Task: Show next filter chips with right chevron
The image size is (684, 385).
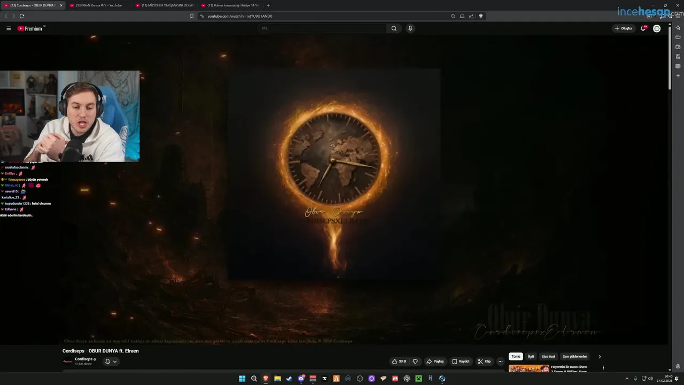Action: [600, 357]
